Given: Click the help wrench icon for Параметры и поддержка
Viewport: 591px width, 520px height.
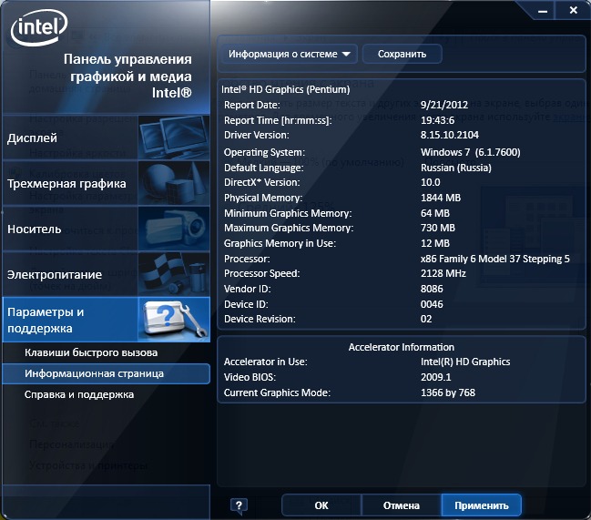Looking at the screenshot, I should pos(174,320).
